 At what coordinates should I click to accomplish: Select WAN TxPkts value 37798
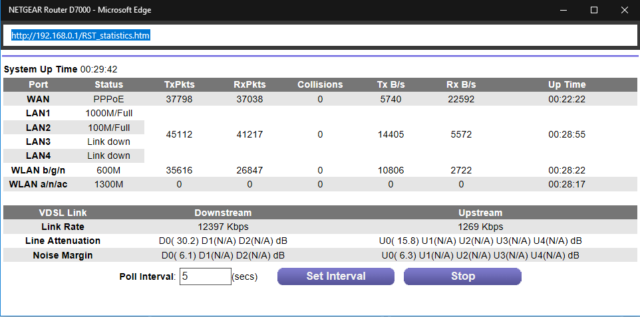(179, 99)
